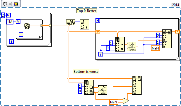
Task: Click the left shift register down arrow
Action: (98, 32)
